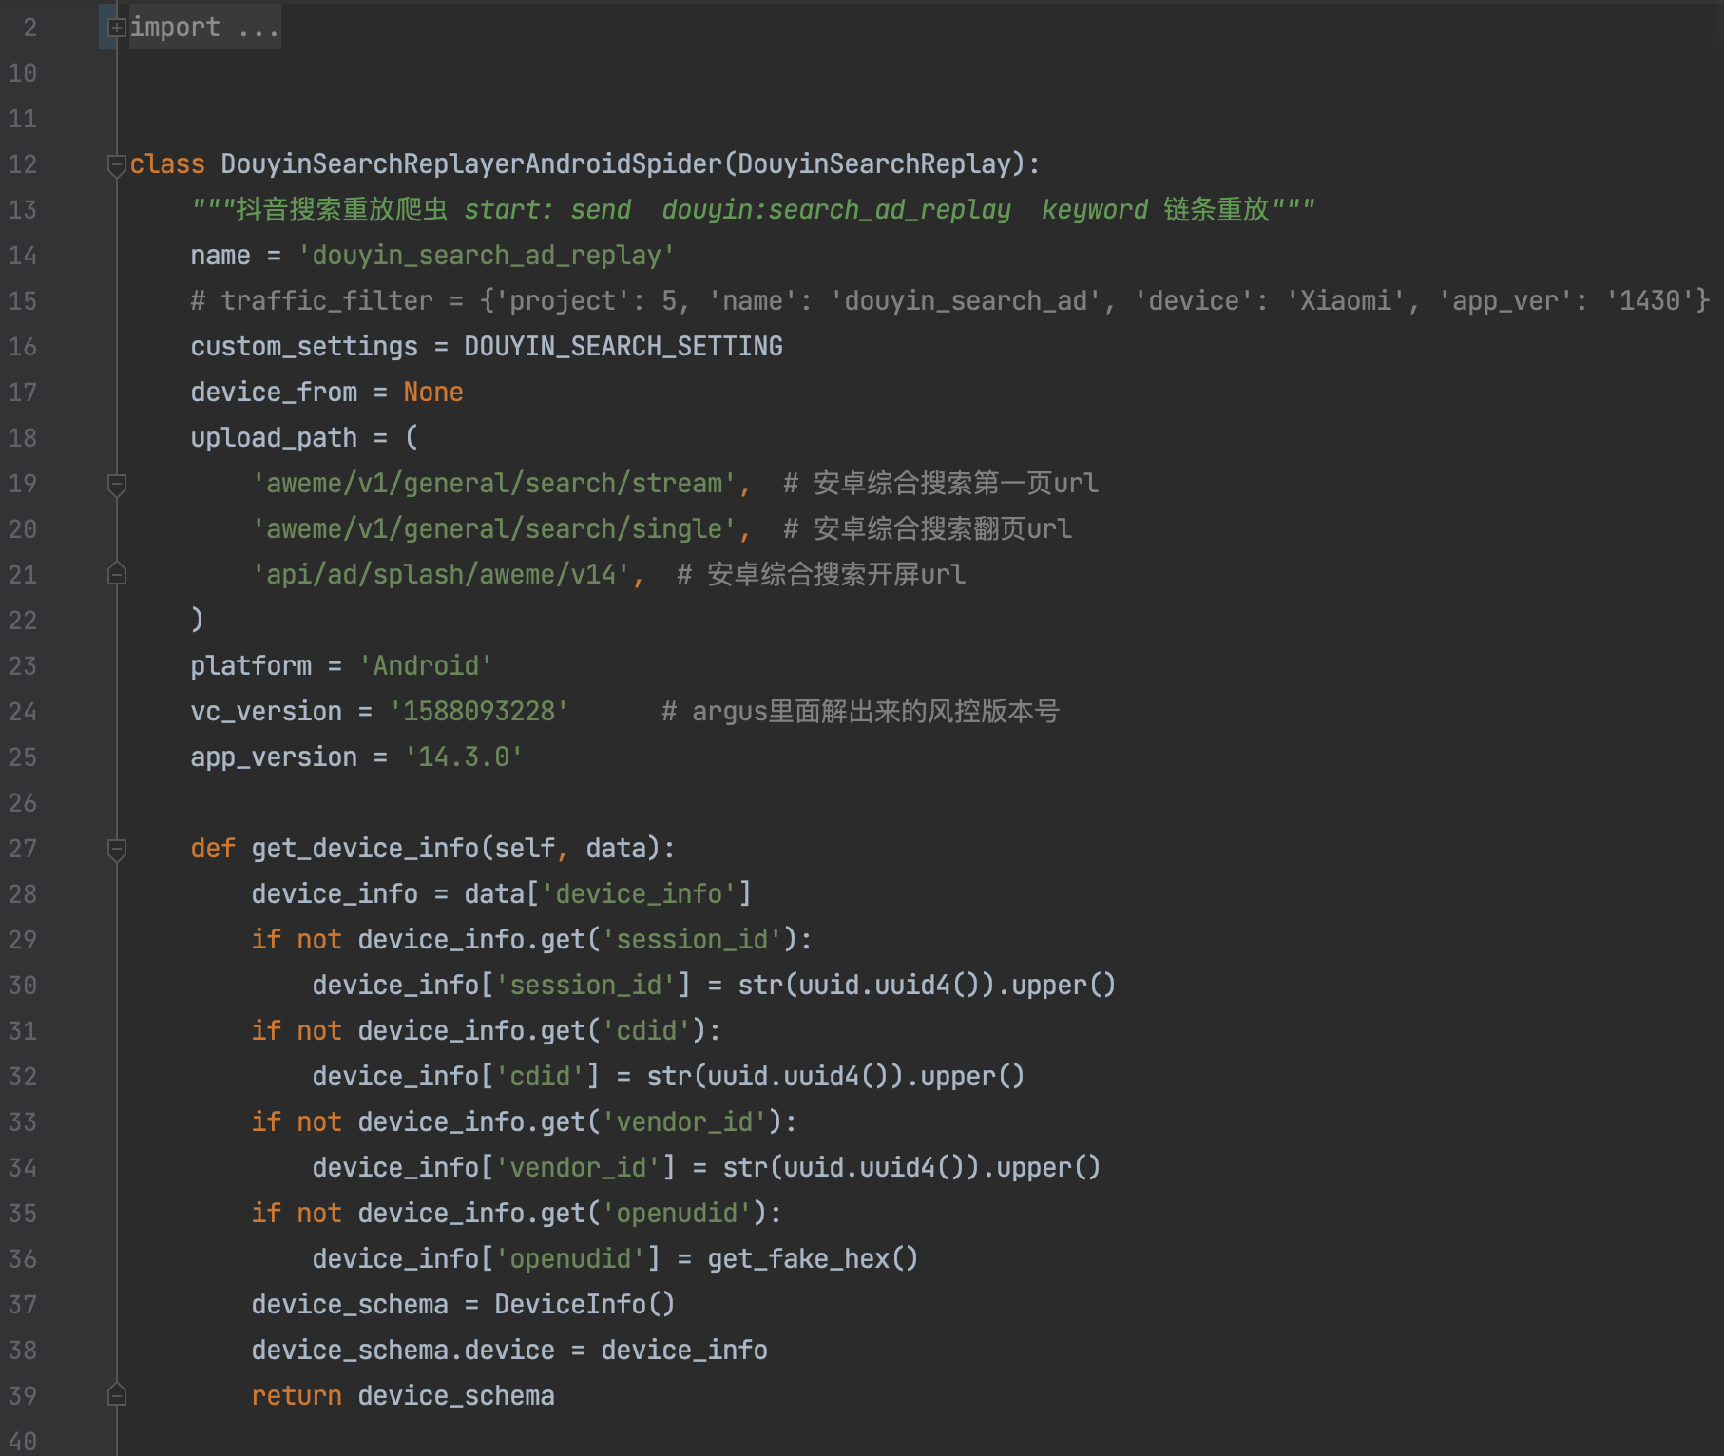Screen dimensions: 1724x1456
Task: Click the docstring on line 13
Action: tap(753, 210)
